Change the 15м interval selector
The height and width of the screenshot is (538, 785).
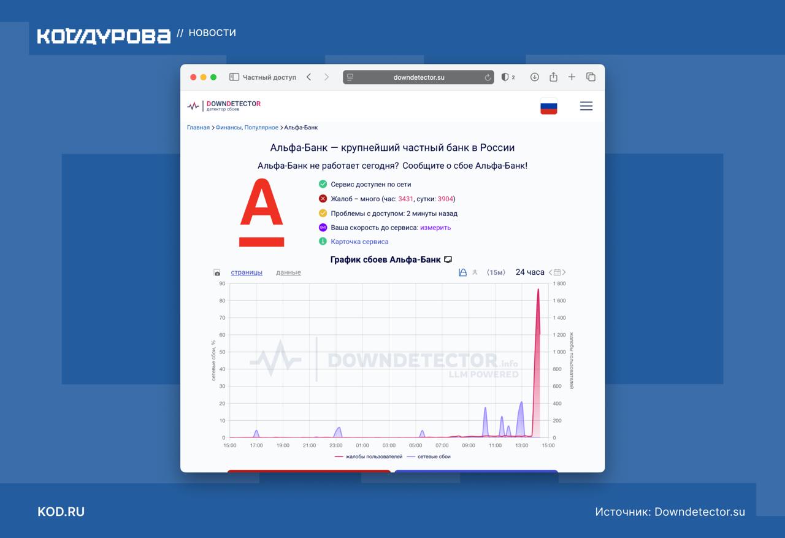(496, 272)
